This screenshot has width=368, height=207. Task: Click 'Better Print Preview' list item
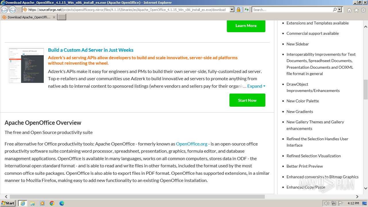304,166
